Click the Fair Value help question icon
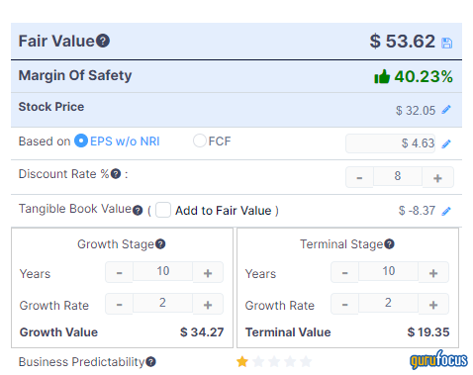The image size is (473, 375). pyautogui.click(x=103, y=41)
